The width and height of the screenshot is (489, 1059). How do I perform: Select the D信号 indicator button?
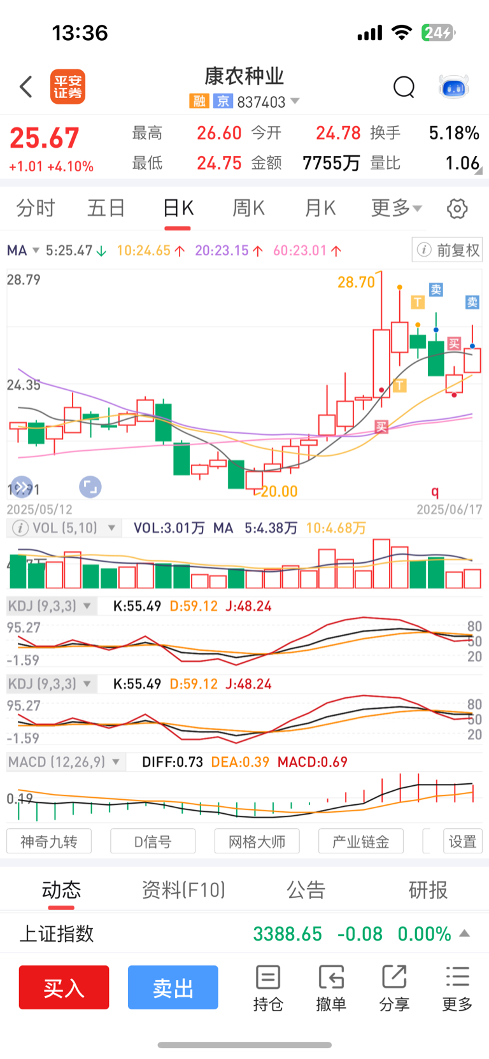153,841
